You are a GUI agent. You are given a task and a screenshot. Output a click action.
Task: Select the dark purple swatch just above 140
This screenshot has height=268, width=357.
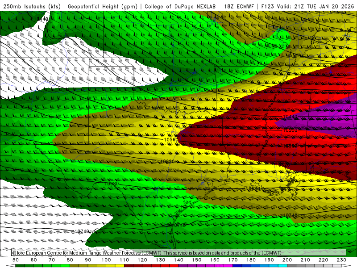(x=183, y=265)
